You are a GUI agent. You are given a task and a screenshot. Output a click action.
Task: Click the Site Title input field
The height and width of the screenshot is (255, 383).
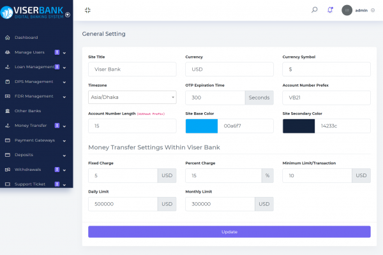[x=132, y=69]
